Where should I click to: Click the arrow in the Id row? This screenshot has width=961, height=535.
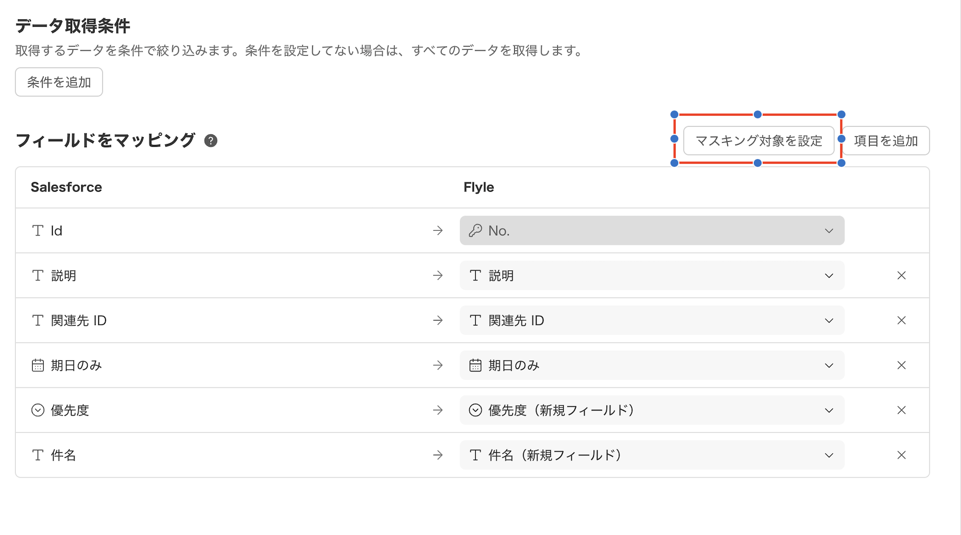[x=437, y=231]
